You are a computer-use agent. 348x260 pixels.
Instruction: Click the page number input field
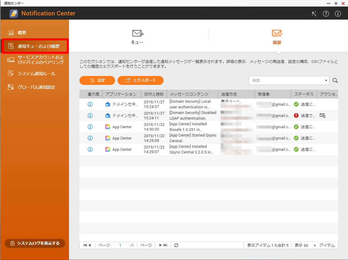120,245
